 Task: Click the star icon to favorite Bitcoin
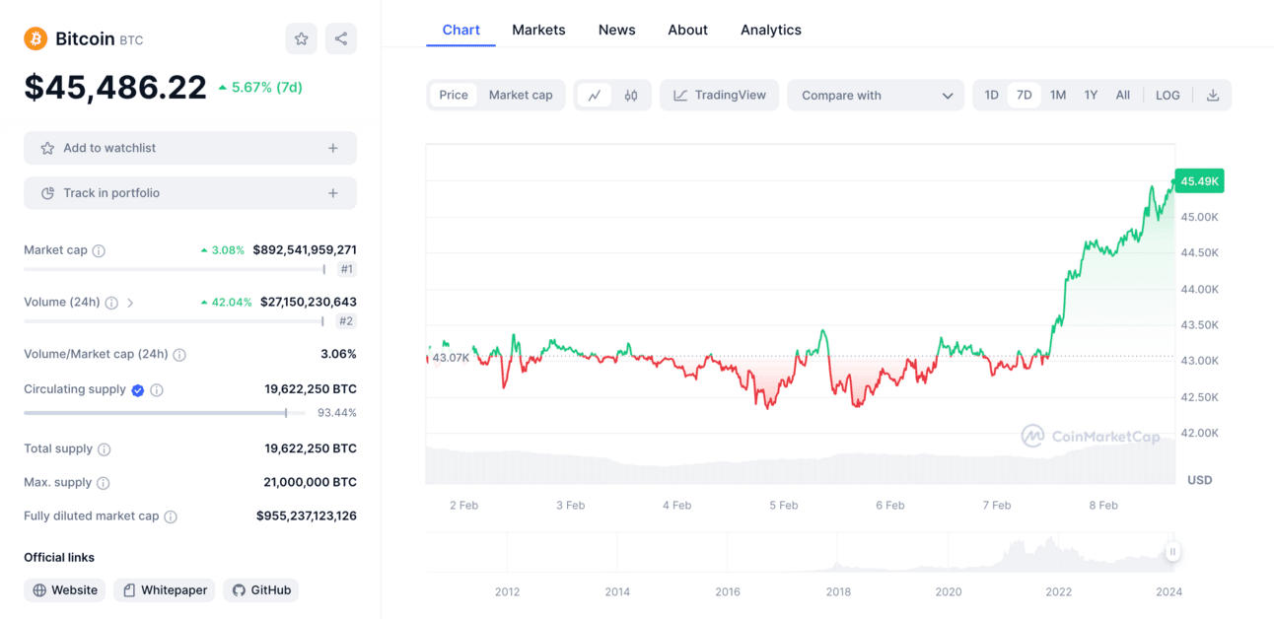[301, 38]
